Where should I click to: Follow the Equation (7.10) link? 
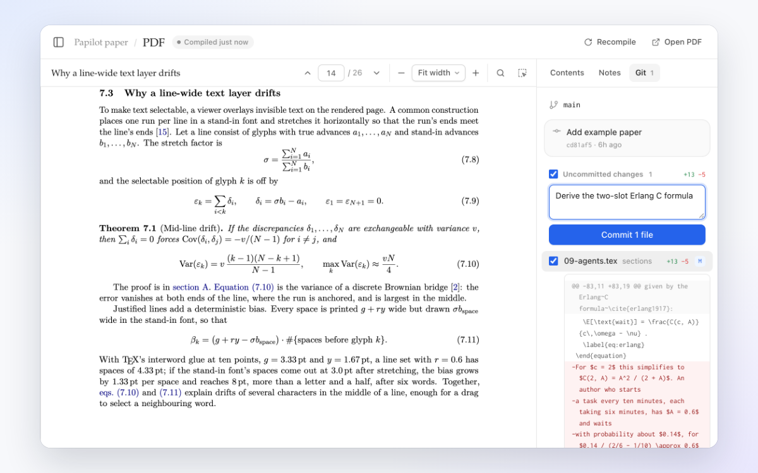coord(244,287)
